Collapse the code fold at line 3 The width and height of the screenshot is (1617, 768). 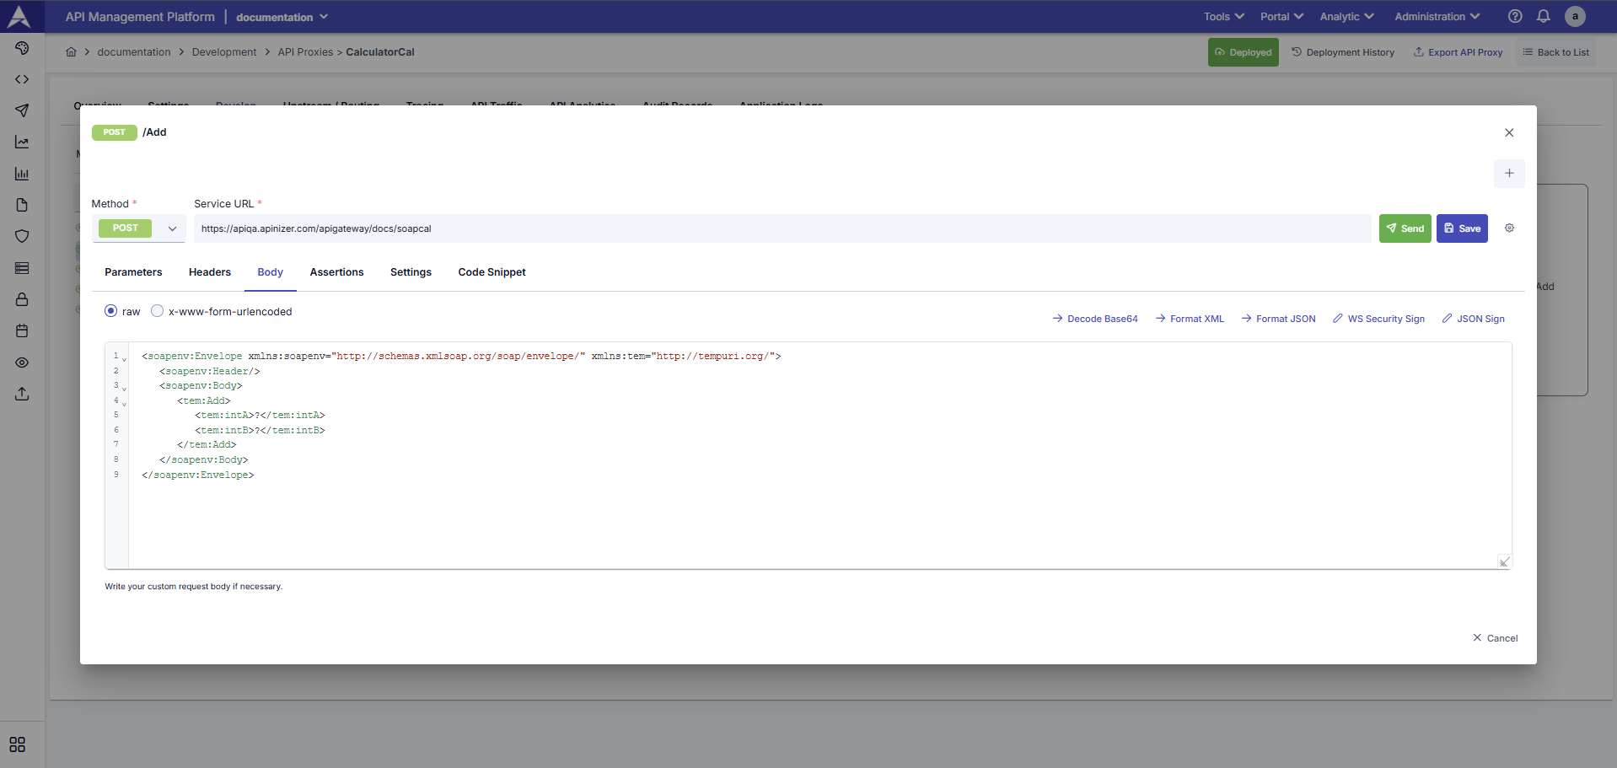[124, 388]
